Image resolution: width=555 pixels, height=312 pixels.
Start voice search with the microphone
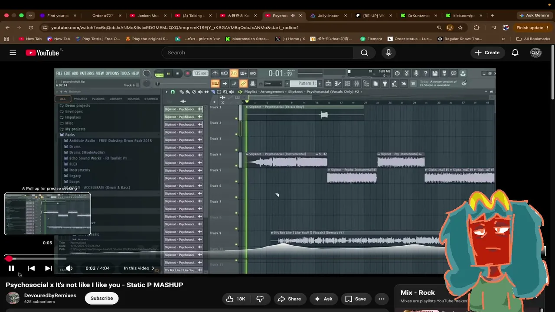pyautogui.click(x=388, y=52)
